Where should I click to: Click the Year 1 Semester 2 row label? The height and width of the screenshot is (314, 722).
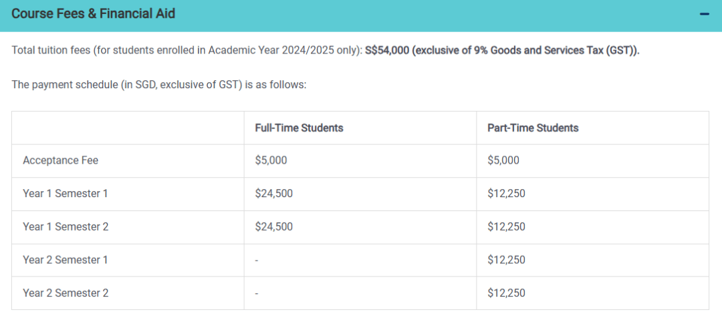click(x=66, y=227)
